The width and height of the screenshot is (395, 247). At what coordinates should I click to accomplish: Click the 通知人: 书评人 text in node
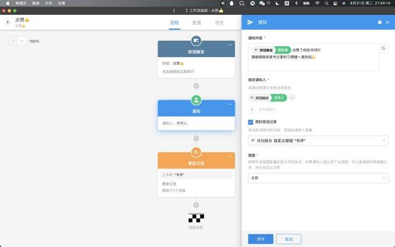174,123
